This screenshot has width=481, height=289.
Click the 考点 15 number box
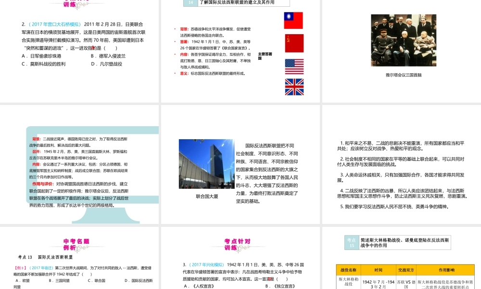[352, 243]
